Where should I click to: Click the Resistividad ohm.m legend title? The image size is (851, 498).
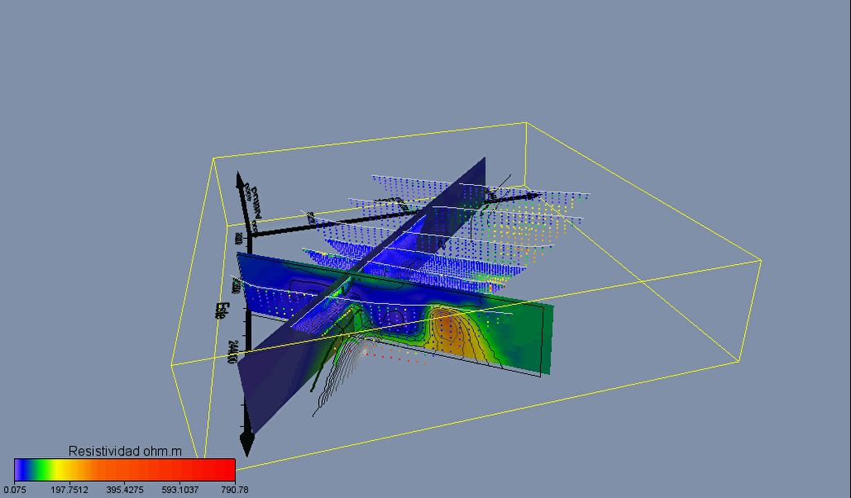124,451
